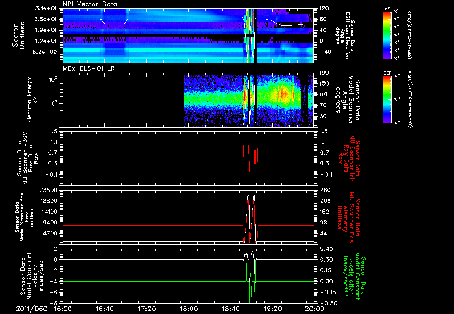The image size is (454, 314).
Task: Click the NF label above the color bar
Action: click(x=387, y=9)
